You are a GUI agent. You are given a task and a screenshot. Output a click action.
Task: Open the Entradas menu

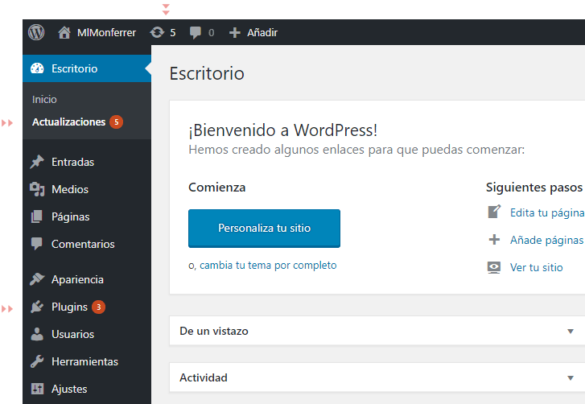pos(72,162)
